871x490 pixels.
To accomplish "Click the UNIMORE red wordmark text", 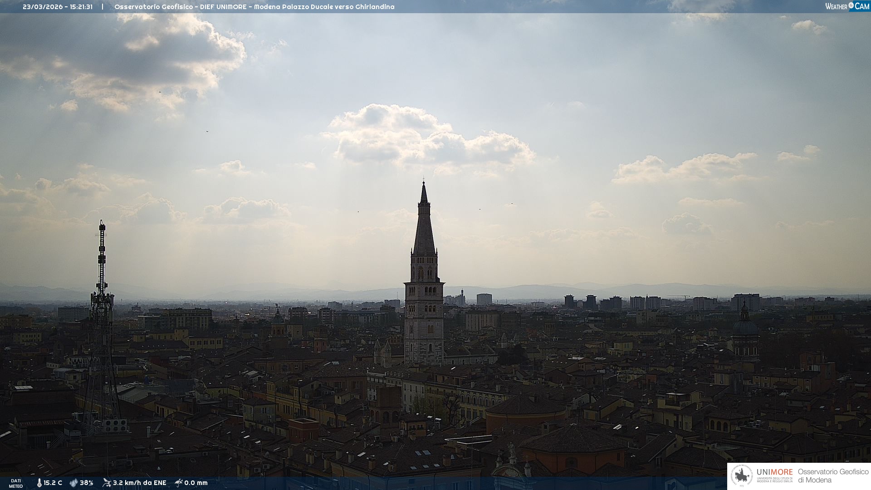I will [x=774, y=472].
